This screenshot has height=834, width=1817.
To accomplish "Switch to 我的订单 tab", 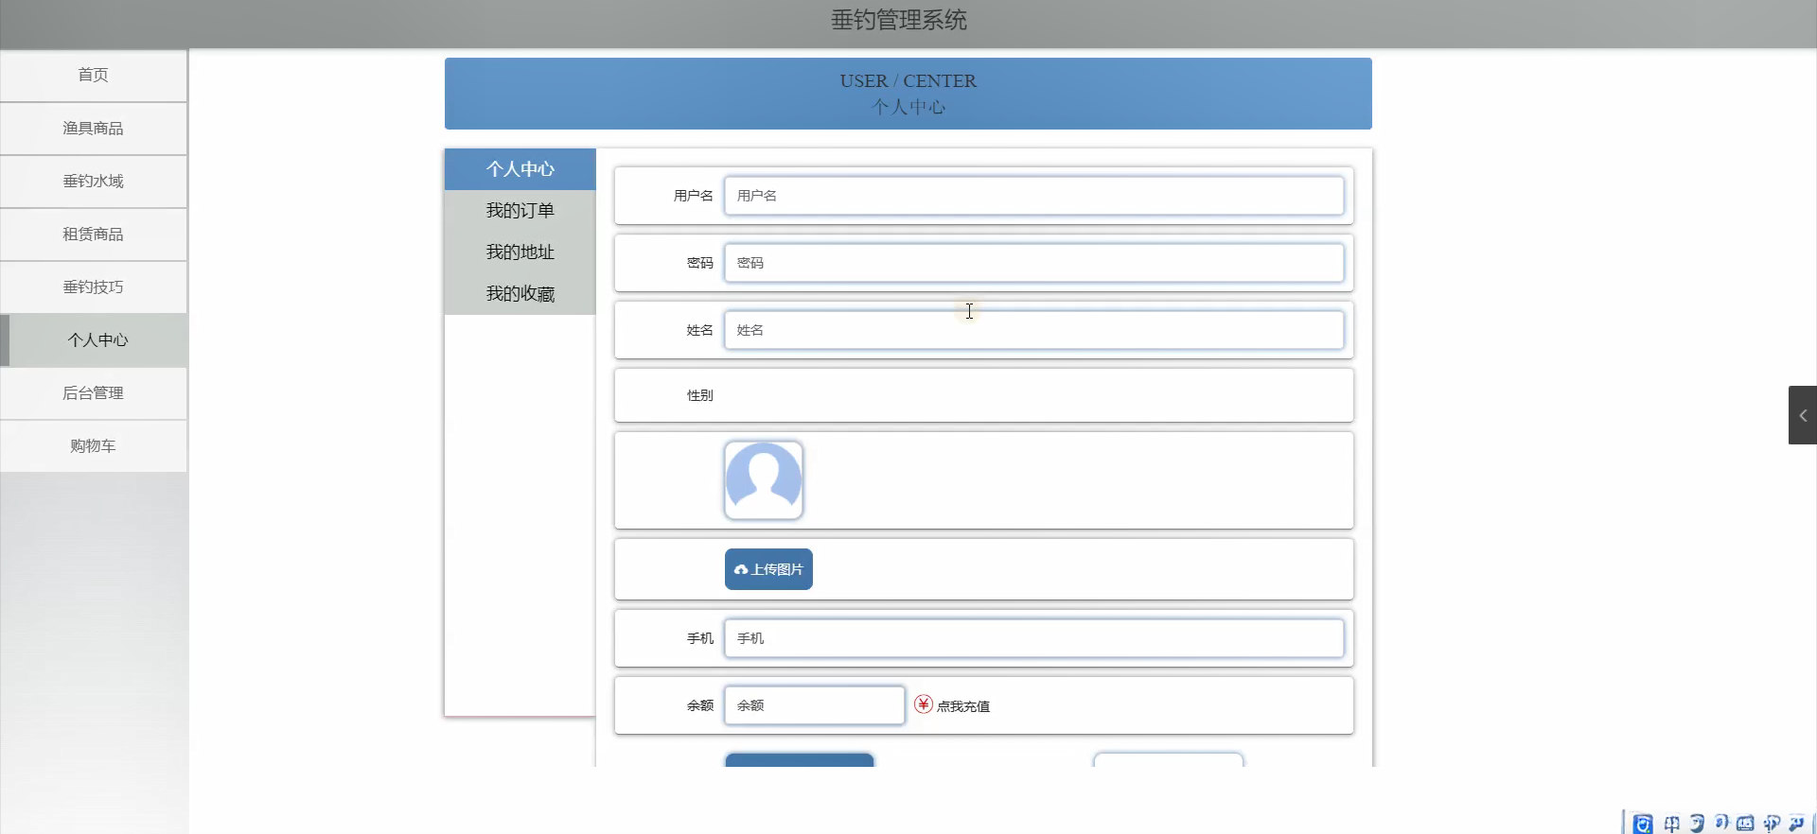I will point(520,211).
